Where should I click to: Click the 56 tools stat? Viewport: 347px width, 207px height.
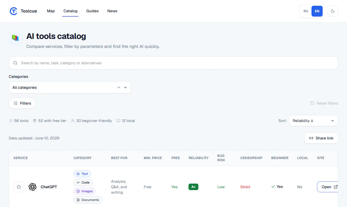(x=19, y=121)
